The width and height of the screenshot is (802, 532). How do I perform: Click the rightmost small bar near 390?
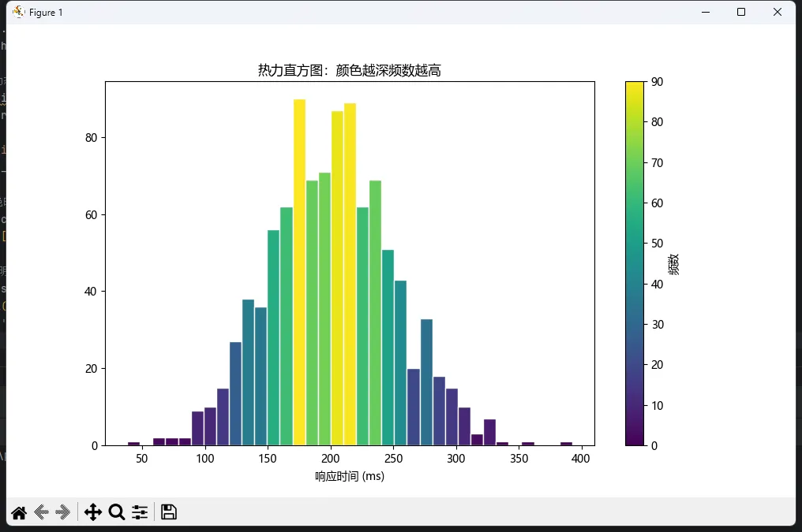[566, 444]
